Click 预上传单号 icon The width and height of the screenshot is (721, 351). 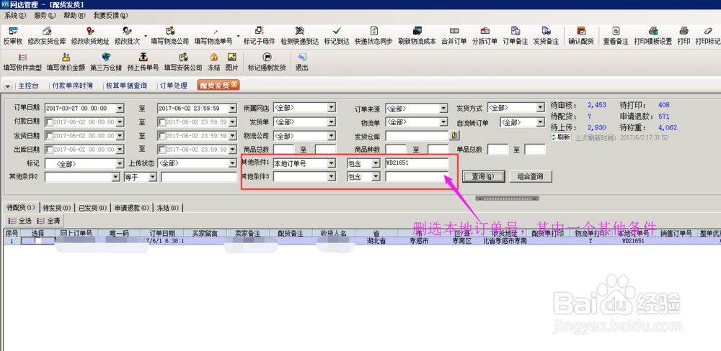click(143, 58)
